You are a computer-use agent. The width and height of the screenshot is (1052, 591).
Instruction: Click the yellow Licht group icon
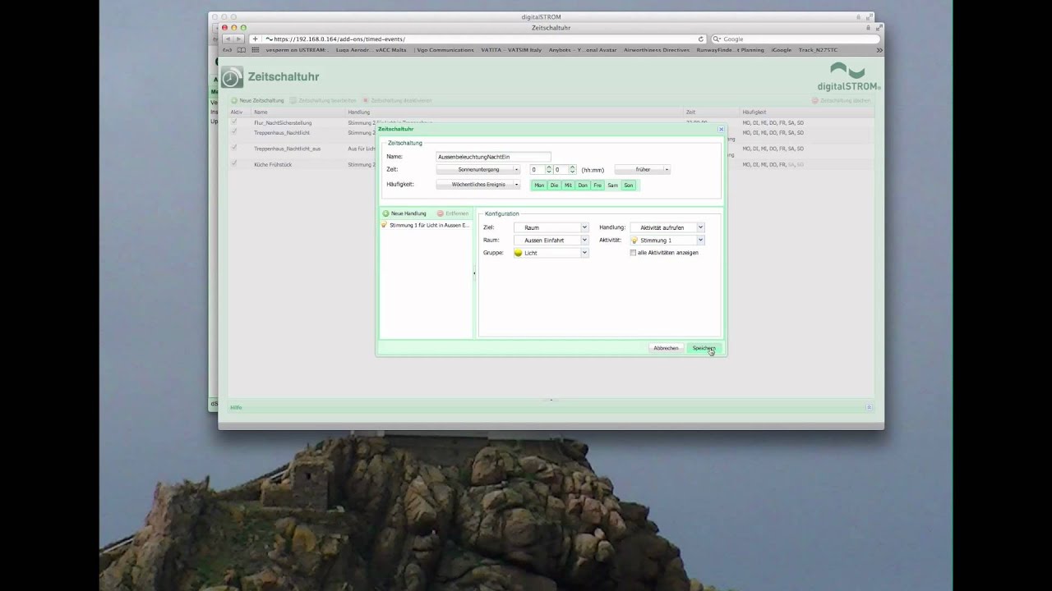click(519, 253)
